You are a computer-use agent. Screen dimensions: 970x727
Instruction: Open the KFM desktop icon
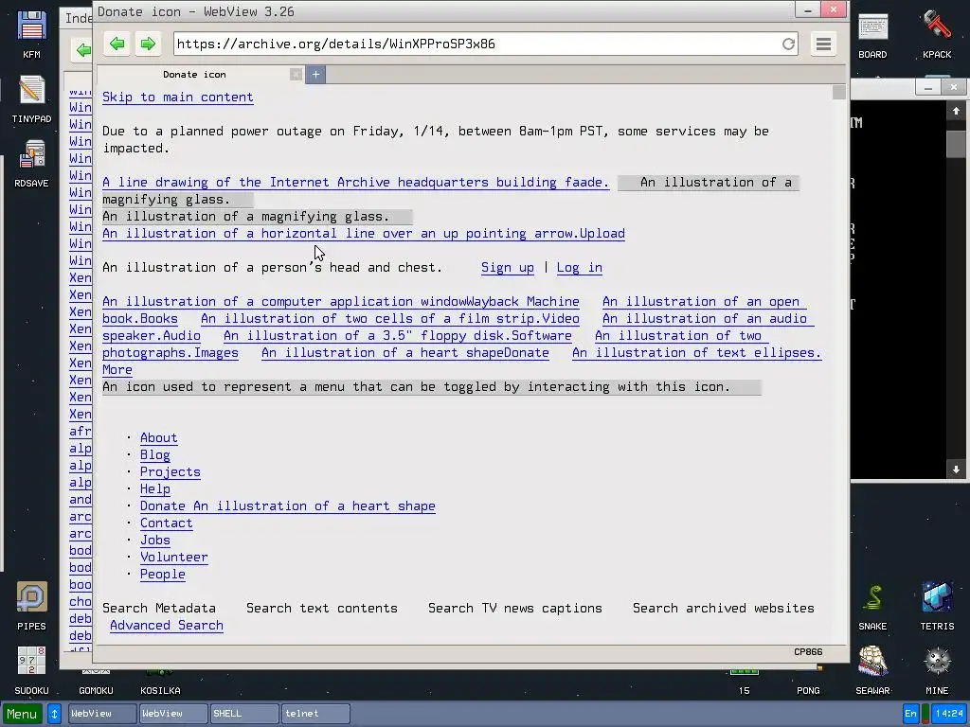click(x=31, y=35)
